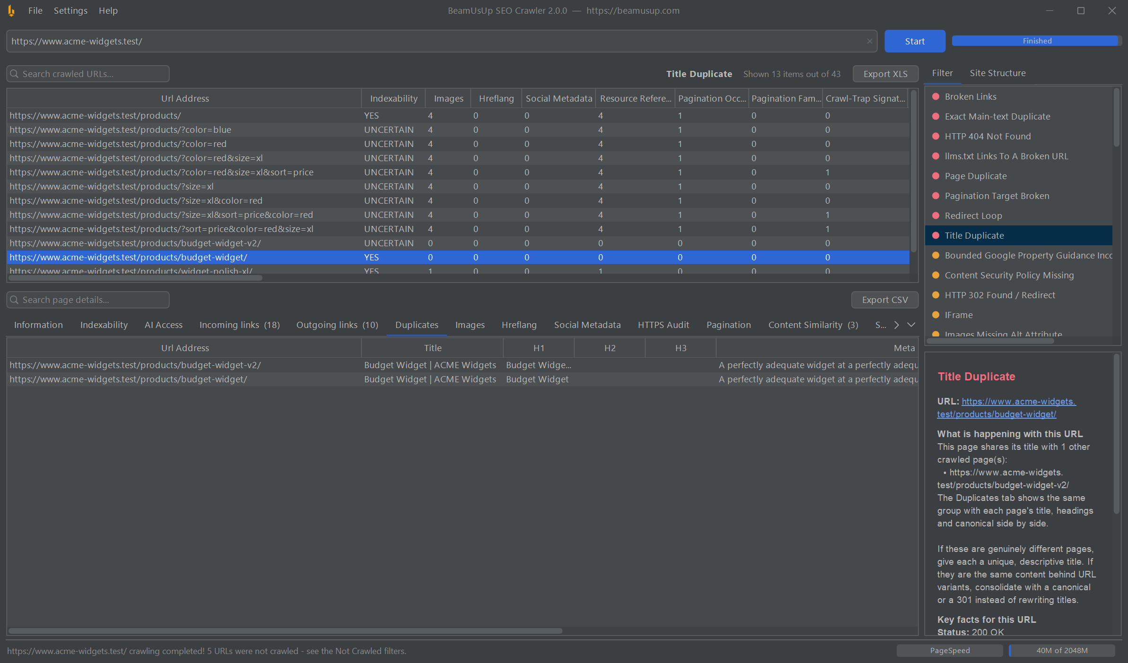The image size is (1128, 663).
Task: Click the magnifier icon in page details search
Action: pyautogui.click(x=14, y=300)
